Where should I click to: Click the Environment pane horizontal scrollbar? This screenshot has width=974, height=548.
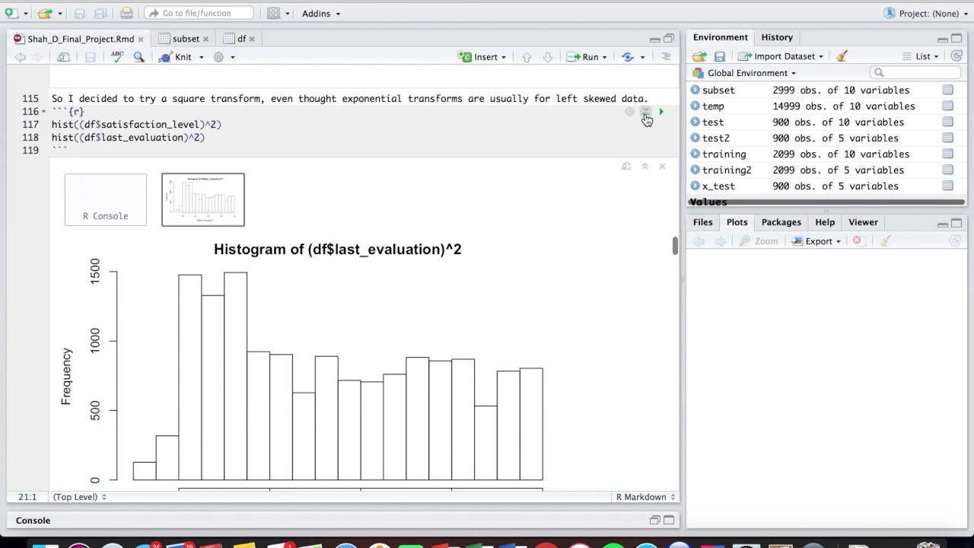tap(826, 202)
